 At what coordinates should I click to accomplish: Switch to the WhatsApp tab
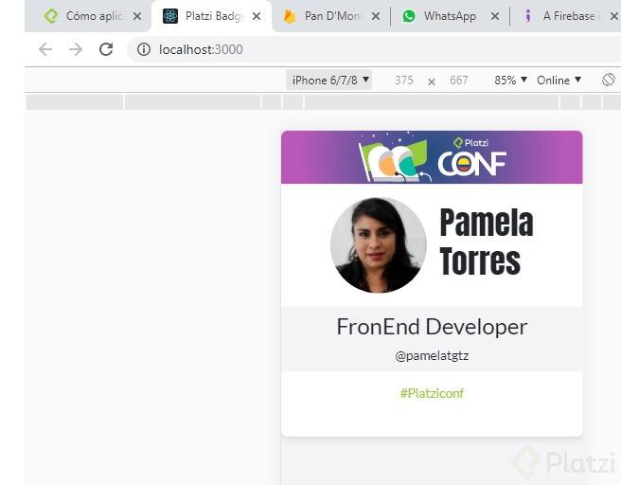pyautogui.click(x=450, y=16)
